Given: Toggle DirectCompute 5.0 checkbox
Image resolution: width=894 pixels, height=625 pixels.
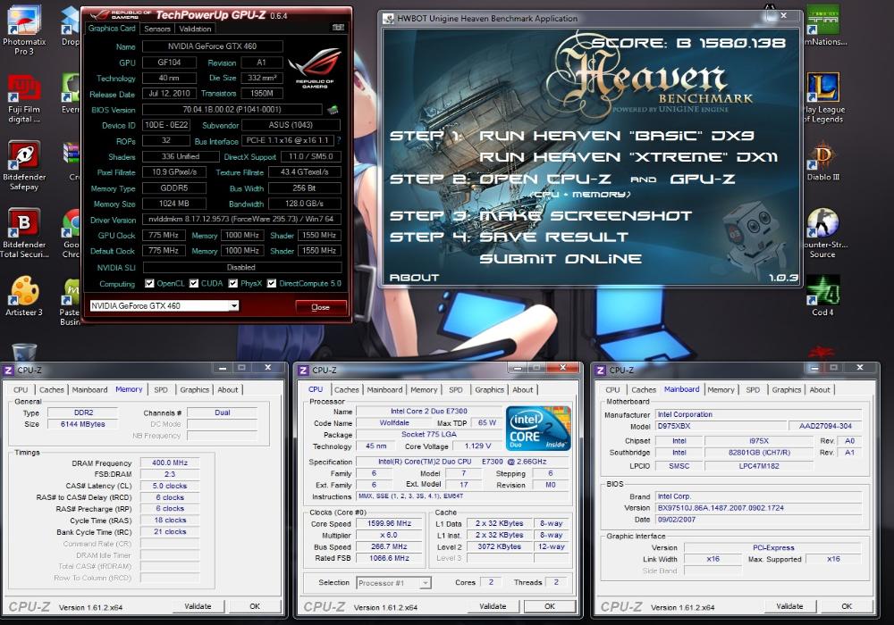Looking at the screenshot, I should coord(272,283).
